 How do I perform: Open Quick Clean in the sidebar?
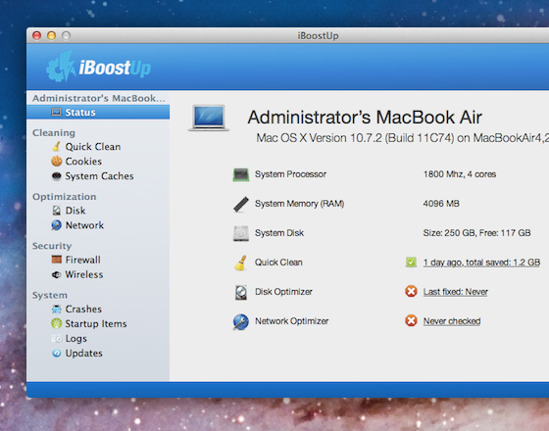[x=93, y=147]
